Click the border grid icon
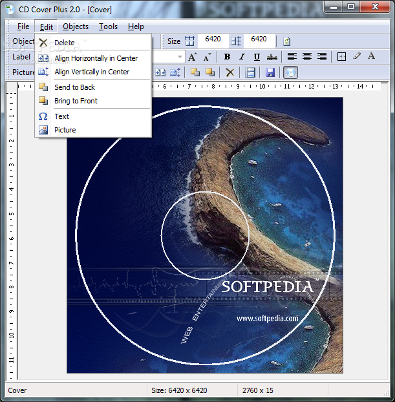This screenshot has width=395, height=402. (x=341, y=57)
